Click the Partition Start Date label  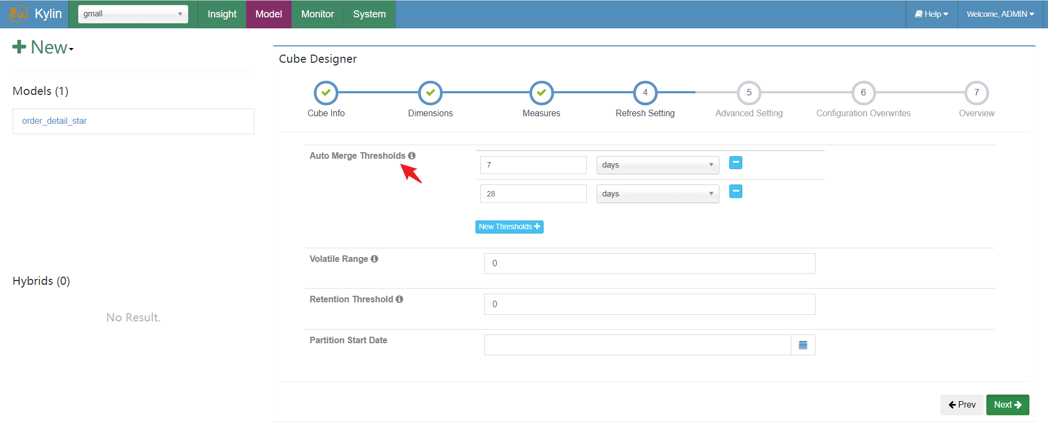click(x=348, y=340)
